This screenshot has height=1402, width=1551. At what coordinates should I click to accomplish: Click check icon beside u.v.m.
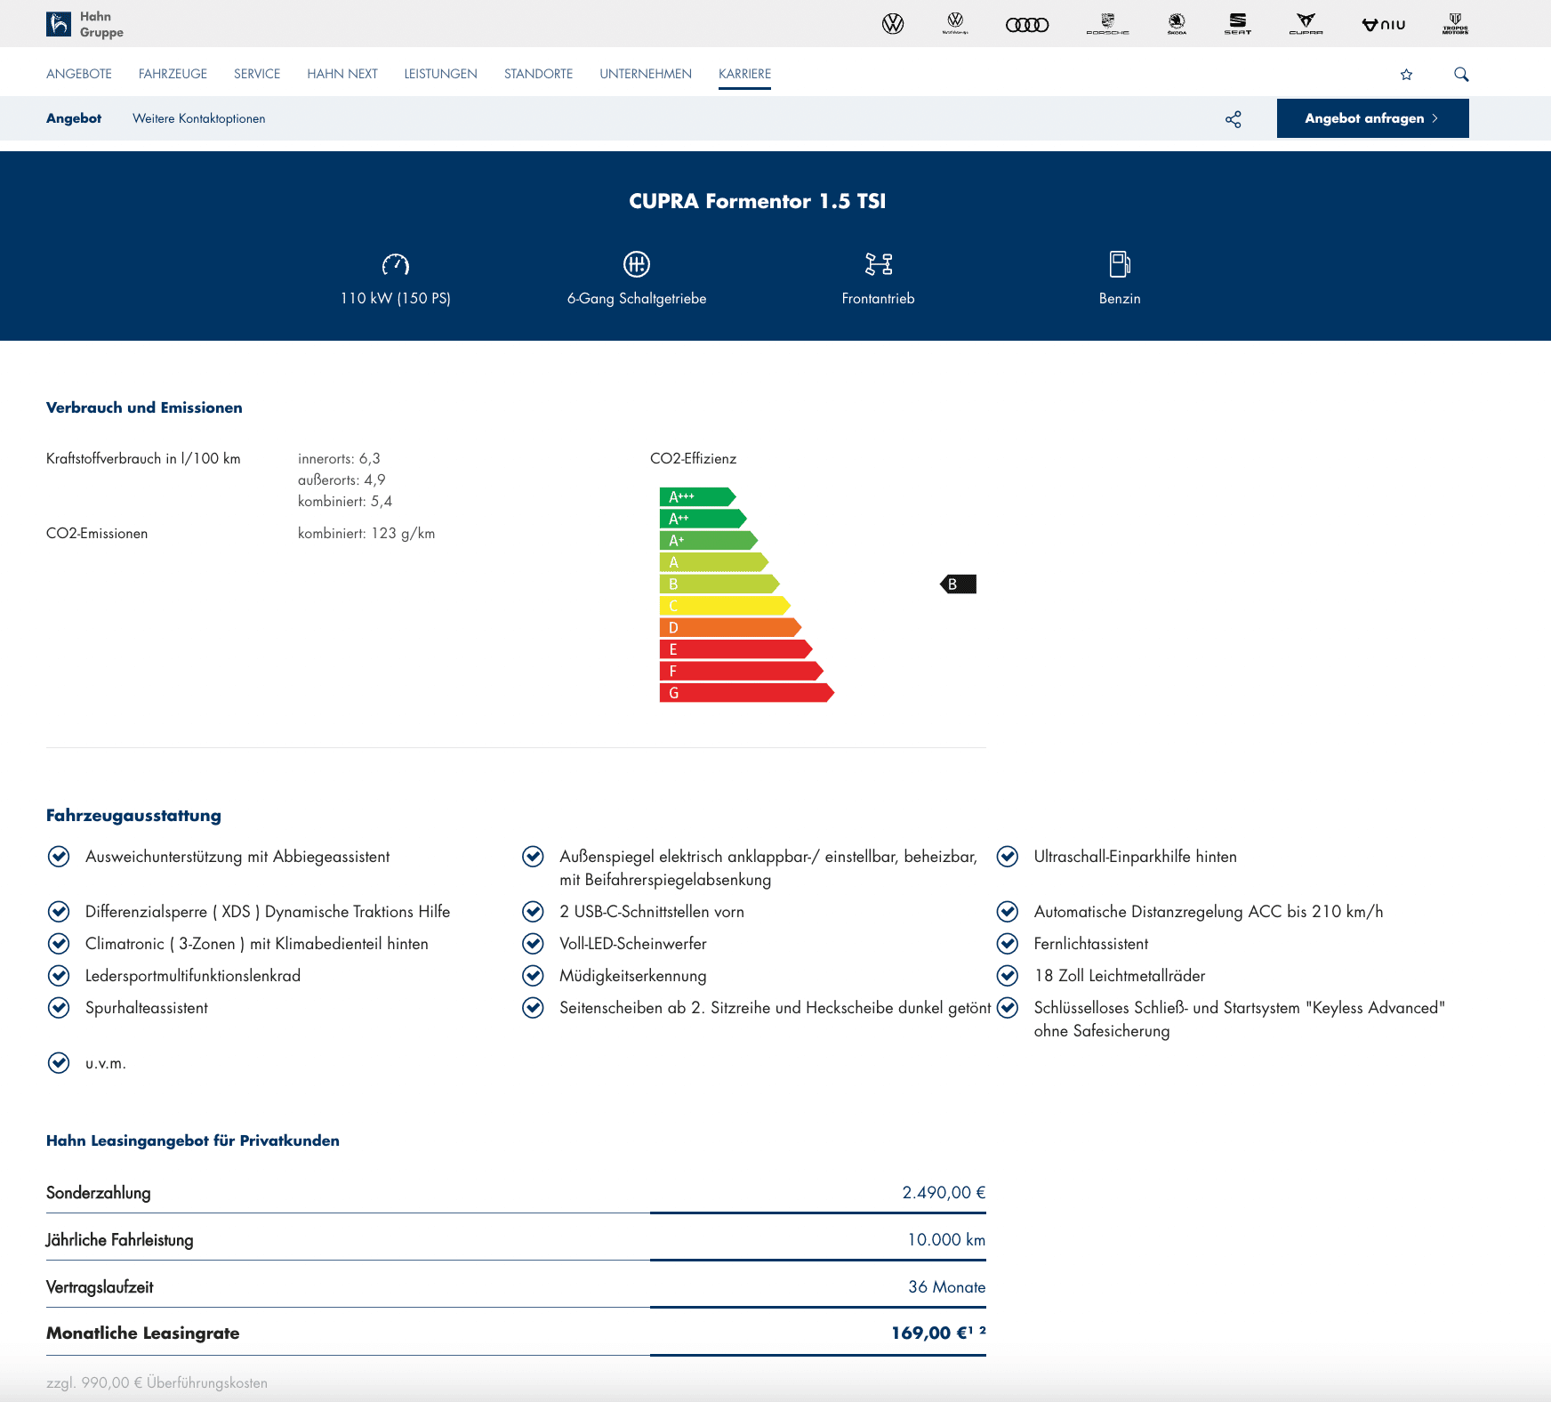click(59, 1063)
